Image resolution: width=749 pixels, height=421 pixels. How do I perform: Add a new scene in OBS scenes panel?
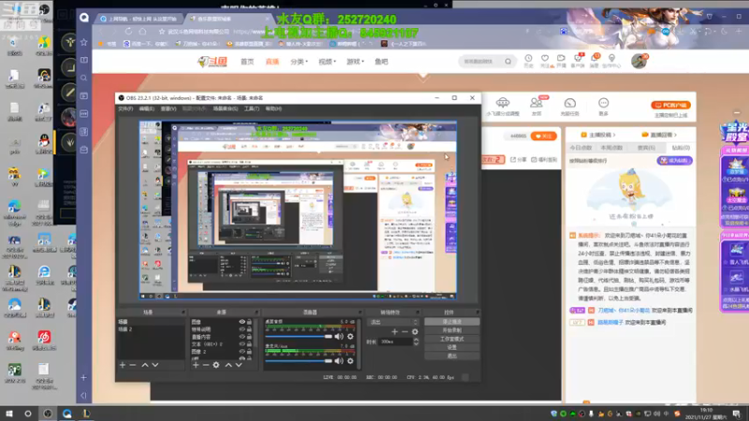[123, 365]
